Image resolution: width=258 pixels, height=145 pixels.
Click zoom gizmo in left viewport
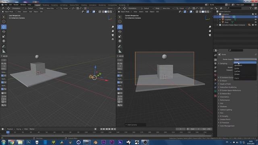pos(113,27)
